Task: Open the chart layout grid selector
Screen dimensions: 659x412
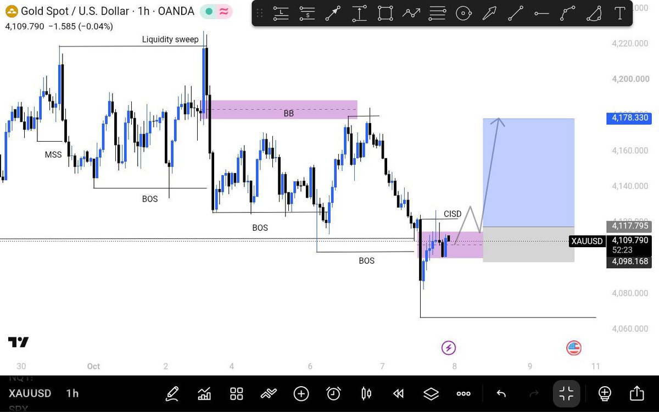Action: point(237,393)
